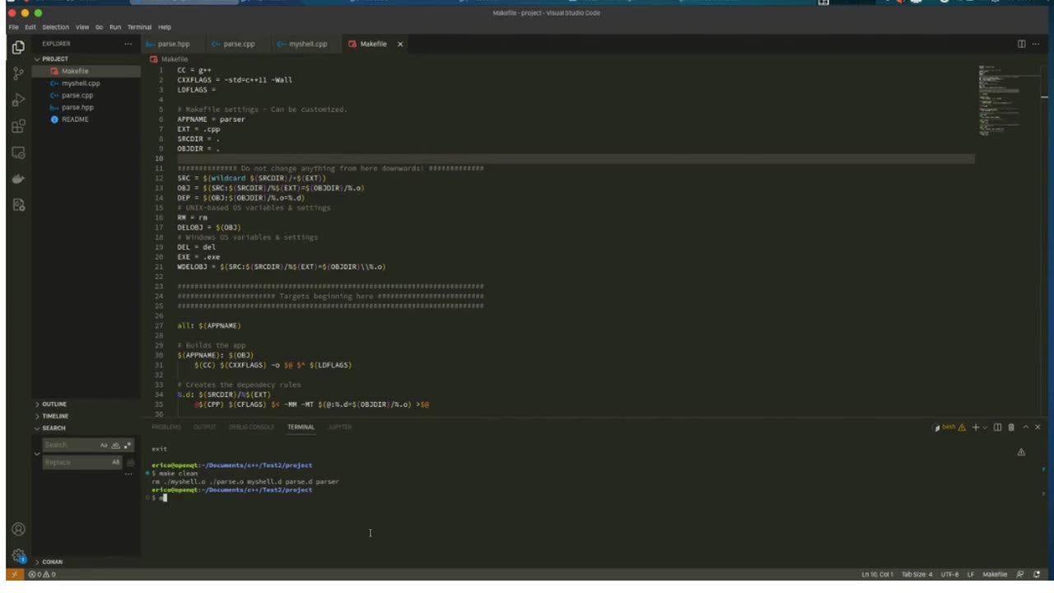Switch to the OUTPUT panel tab

coord(204,427)
